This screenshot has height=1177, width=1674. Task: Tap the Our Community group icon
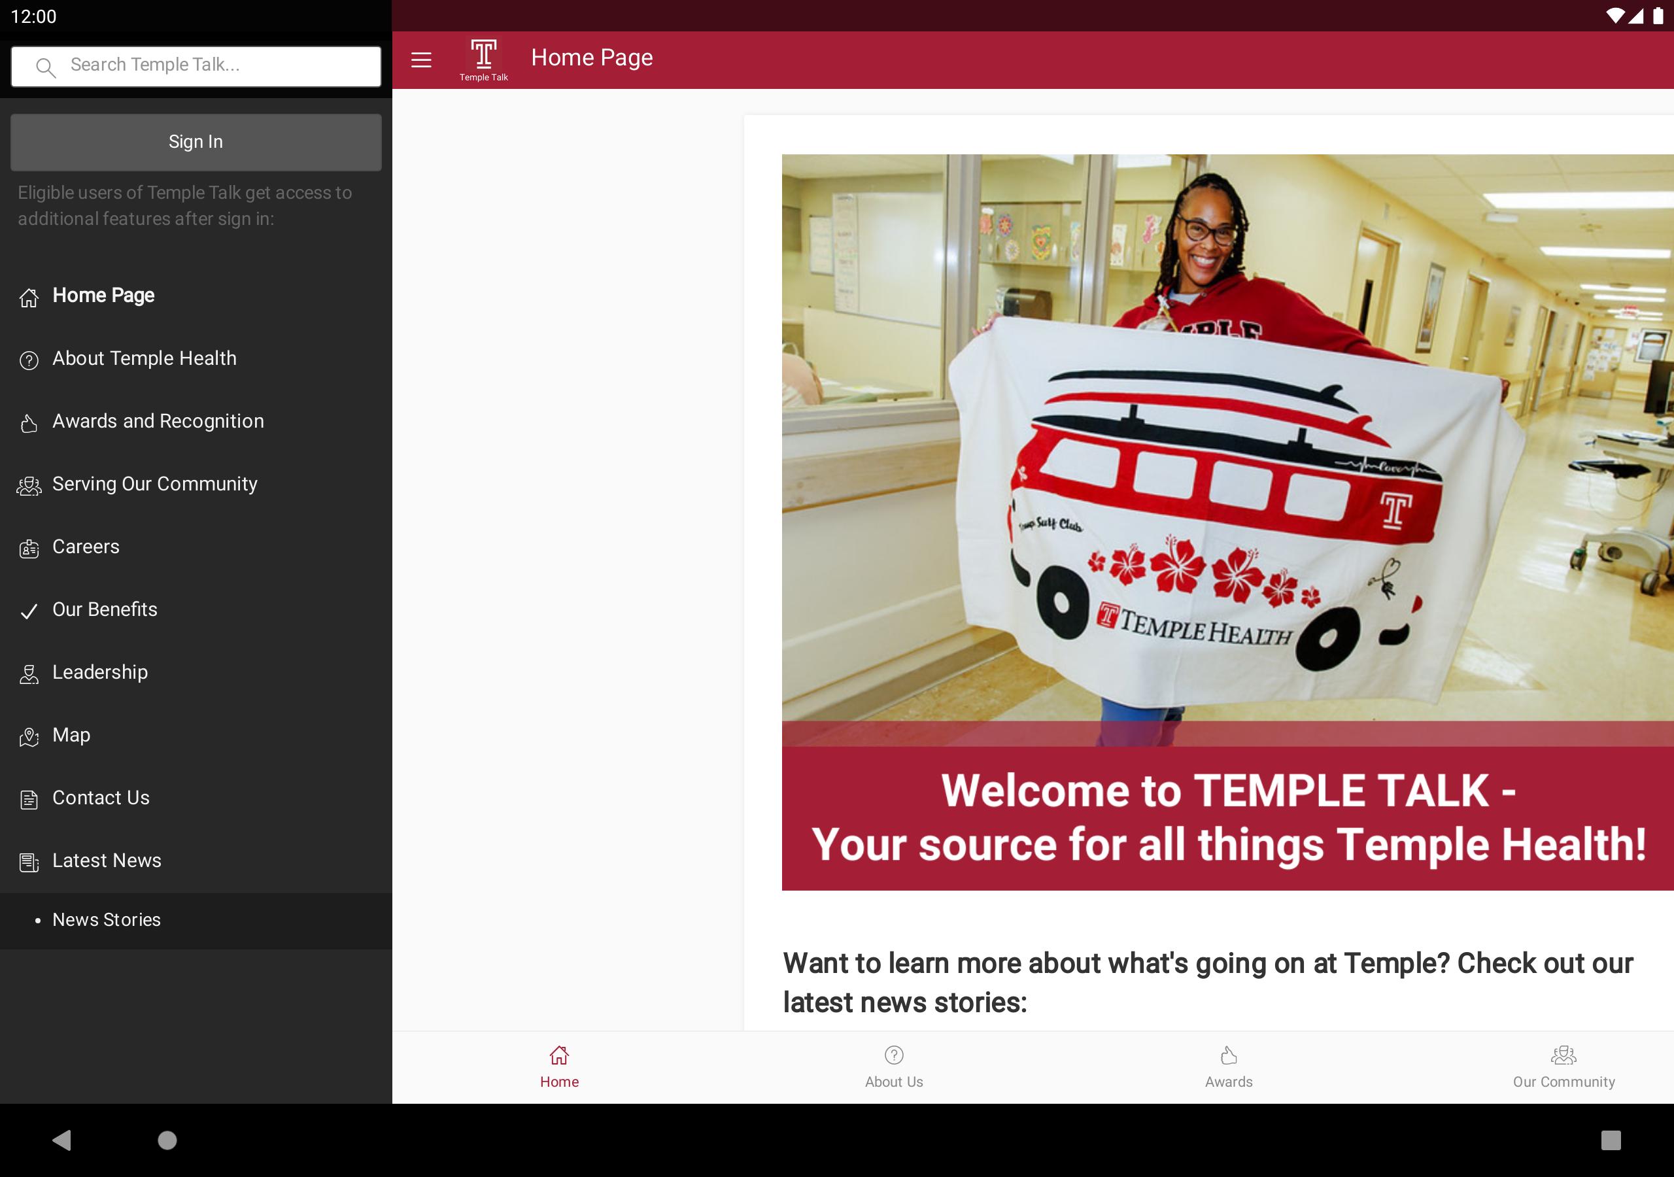click(x=1563, y=1055)
